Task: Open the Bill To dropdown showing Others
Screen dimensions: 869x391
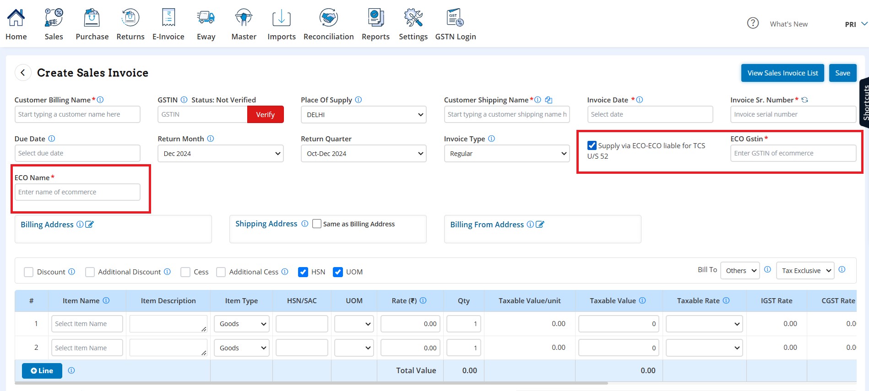Action: 740,270
